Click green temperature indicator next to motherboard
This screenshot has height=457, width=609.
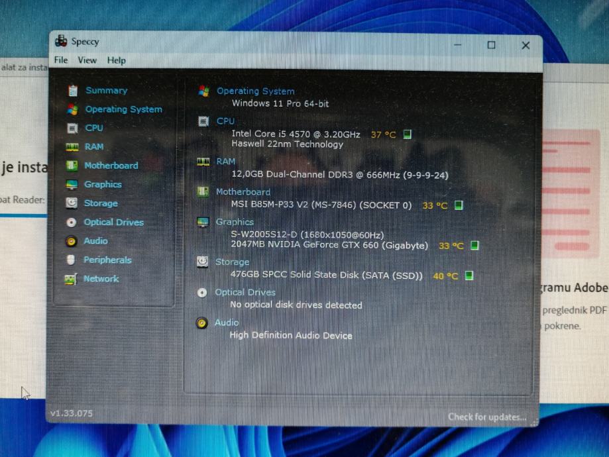(x=459, y=205)
